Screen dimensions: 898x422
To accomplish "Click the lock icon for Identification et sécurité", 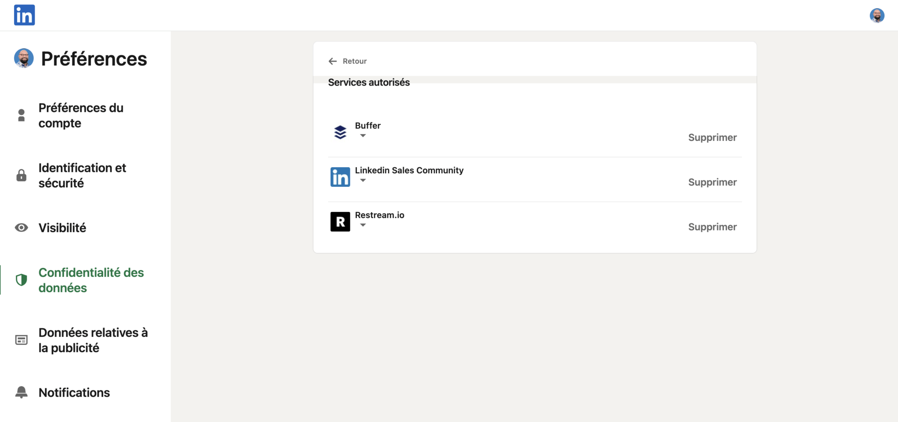I will 21,175.
